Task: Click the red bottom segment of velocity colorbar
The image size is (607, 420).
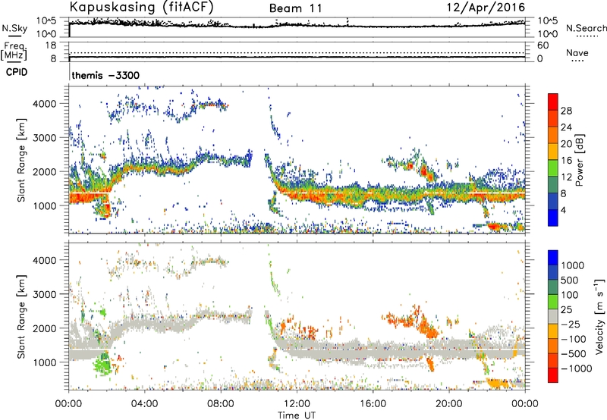Action: 553,375
